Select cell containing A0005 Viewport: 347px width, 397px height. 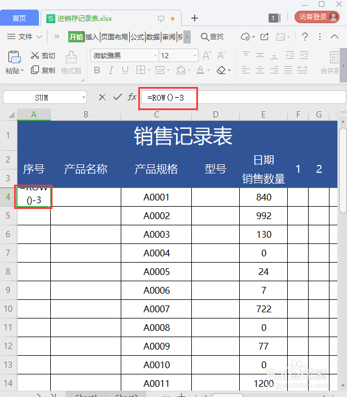(156, 272)
